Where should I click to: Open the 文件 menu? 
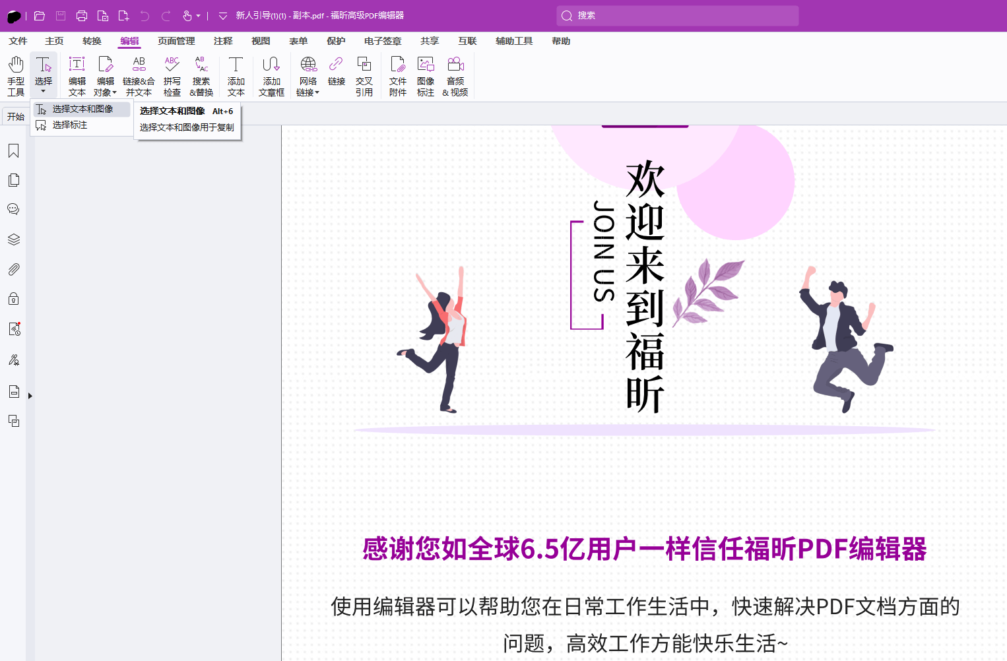point(18,41)
